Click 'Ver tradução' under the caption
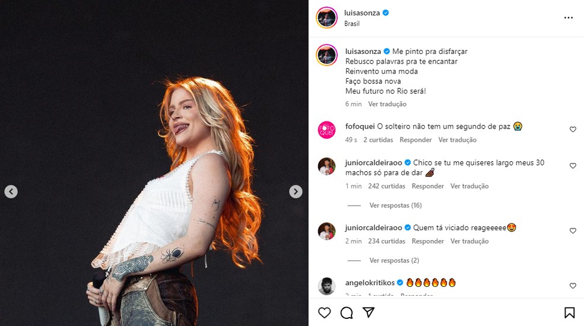584x326 pixels. click(387, 104)
